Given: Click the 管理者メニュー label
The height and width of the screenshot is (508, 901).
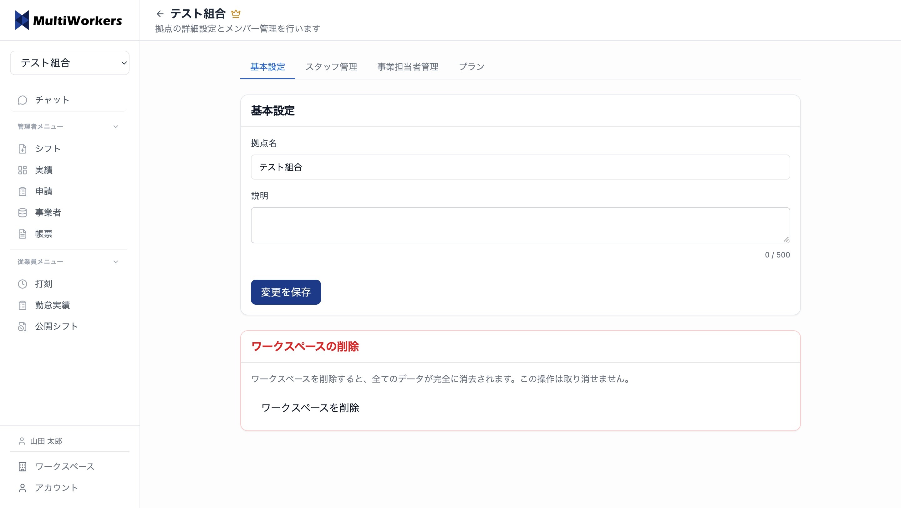Looking at the screenshot, I should (40, 127).
